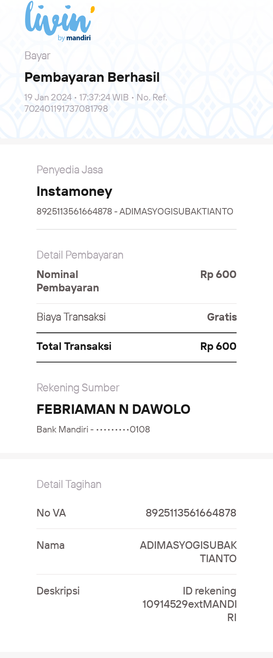Click the VA number under Instamoney
The width and height of the screenshot is (273, 658).
click(x=74, y=211)
